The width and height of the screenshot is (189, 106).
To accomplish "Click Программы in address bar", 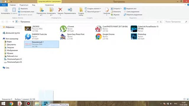I will (x=25, y=22).
